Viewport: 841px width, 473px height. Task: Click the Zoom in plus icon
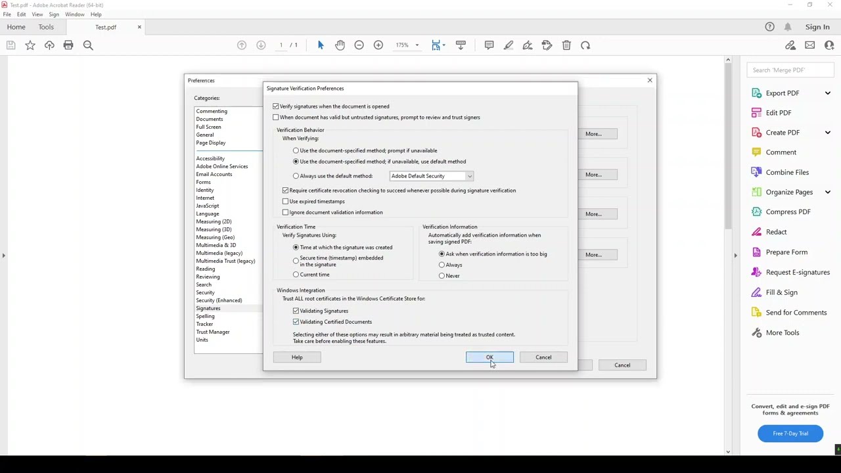click(378, 45)
